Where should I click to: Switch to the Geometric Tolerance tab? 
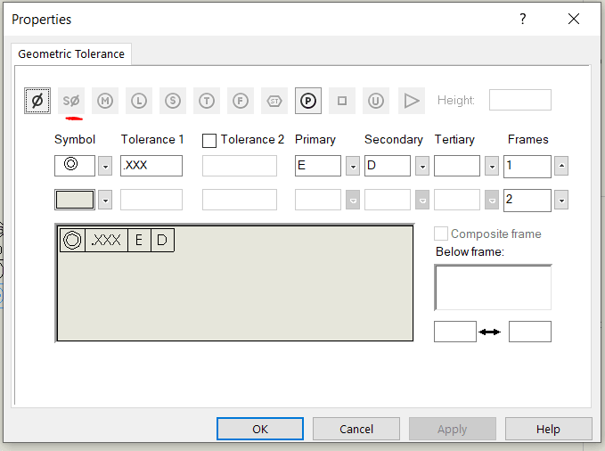coord(71,54)
